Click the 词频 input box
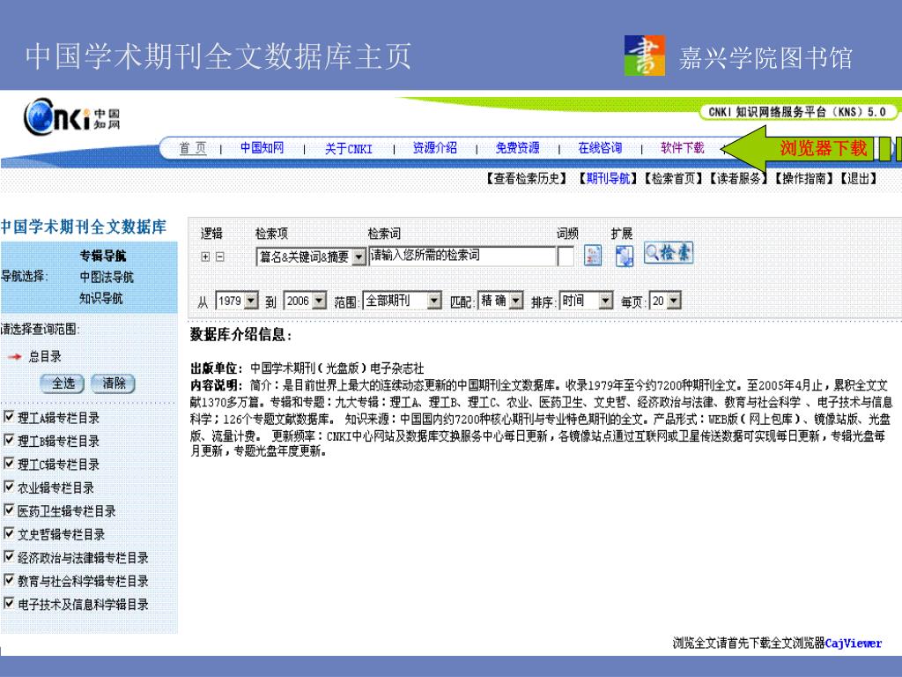Image resolution: width=902 pixels, height=677 pixels. 566,257
